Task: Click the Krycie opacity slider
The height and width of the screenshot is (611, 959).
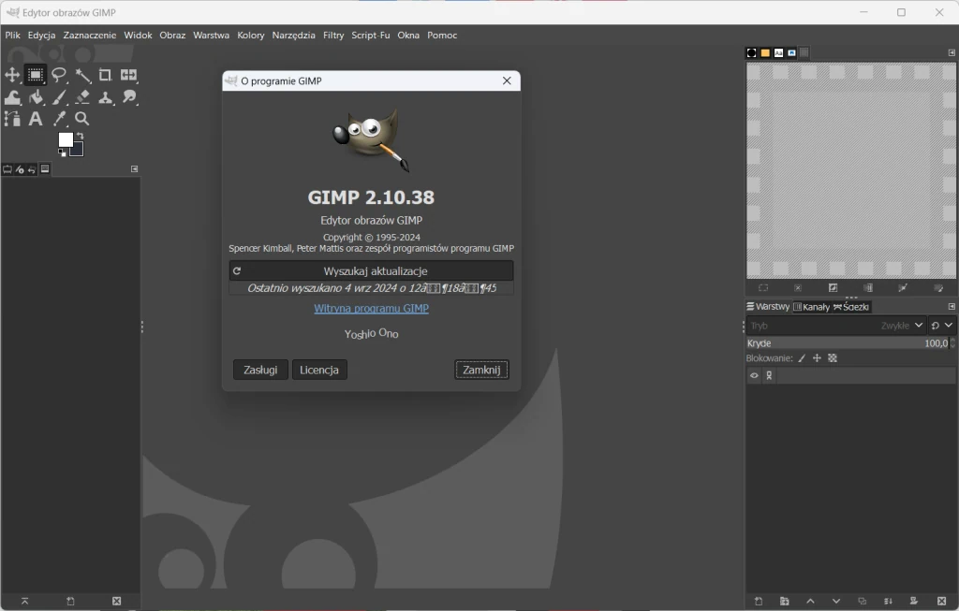Action: (847, 343)
